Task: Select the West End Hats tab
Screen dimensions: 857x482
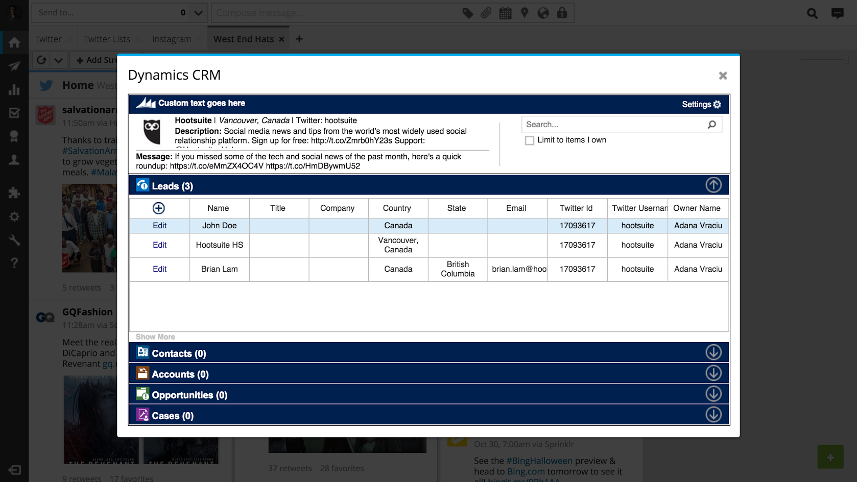Action: [x=244, y=39]
